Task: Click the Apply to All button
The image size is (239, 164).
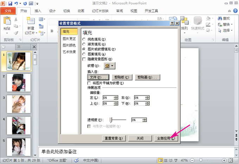Action: coord(166,138)
